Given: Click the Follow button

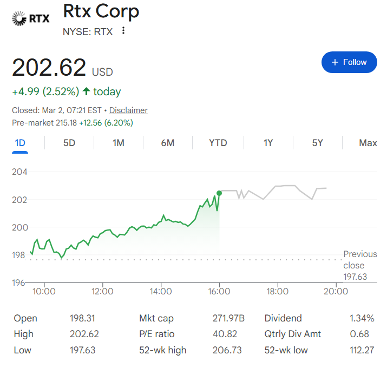Looking at the screenshot, I should click(x=349, y=62).
